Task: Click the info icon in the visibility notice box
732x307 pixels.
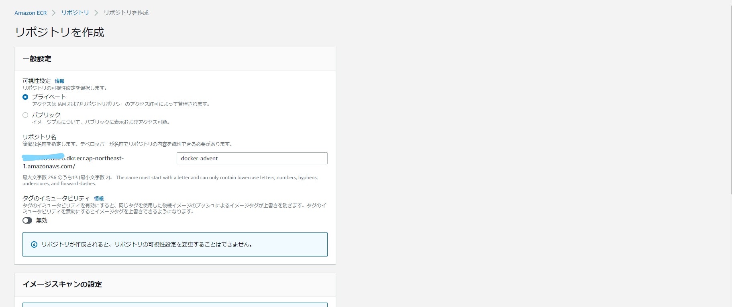Action: pos(34,244)
